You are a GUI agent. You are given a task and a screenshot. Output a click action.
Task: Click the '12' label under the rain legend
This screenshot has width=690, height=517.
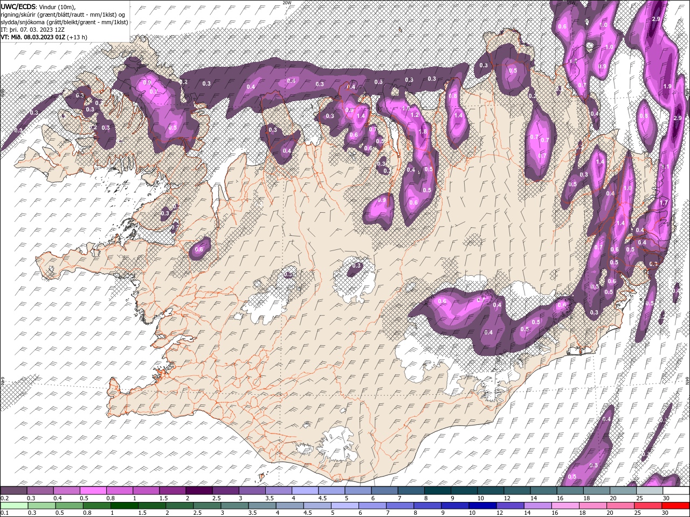[500, 513]
